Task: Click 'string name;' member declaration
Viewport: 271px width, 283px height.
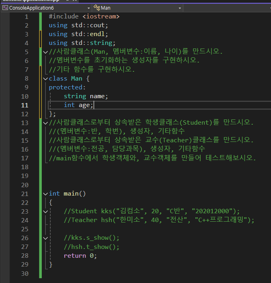Action: pyautogui.click(x=86, y=96)
